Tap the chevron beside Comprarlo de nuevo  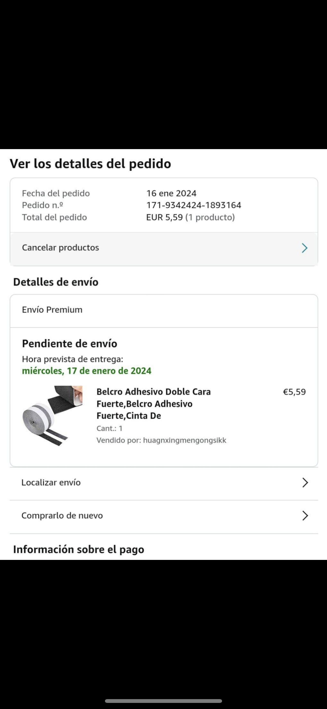coord(305,516)
